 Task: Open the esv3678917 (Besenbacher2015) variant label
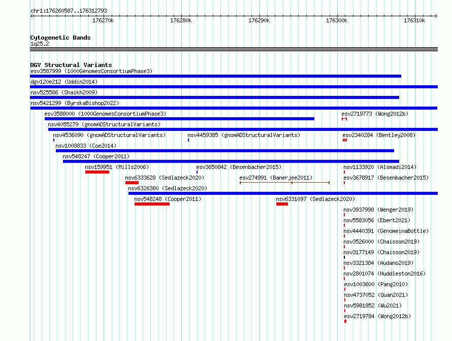[386, 178]
